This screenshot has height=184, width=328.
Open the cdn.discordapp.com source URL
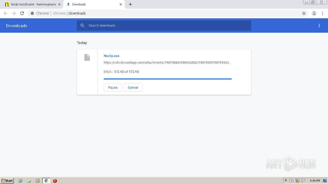tap(167, 62)
